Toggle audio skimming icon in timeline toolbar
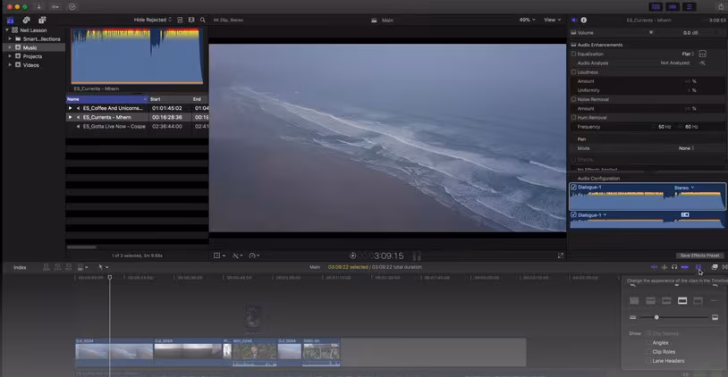728x377 pixels. coord(665,267)
